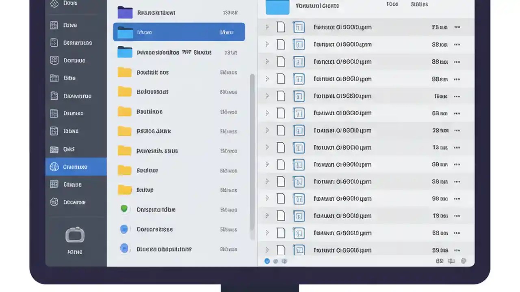
Task: Select the highlighted Creative sidebar icon
Action: [54, 167]
